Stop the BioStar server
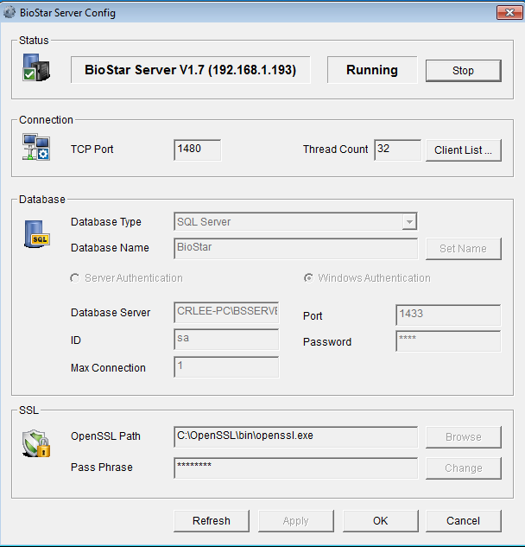The height and width of the screenshot is (547, 525). pyautogui.click(x=463, y=71)
